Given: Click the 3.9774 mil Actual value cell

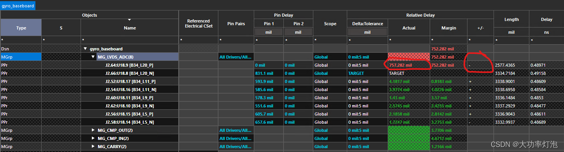Looking at the screenshot, I should (409, 90).
